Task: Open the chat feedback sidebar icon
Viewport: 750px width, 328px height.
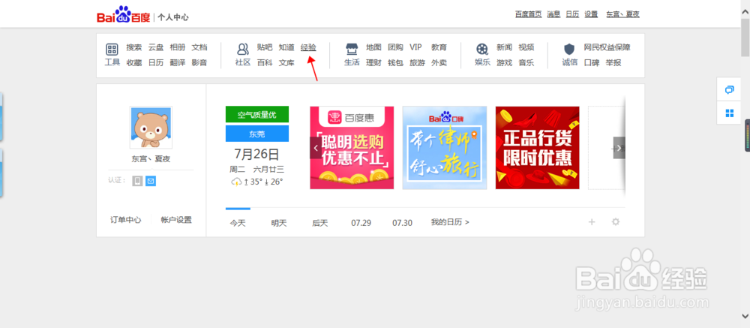Action: coord(730,89)
